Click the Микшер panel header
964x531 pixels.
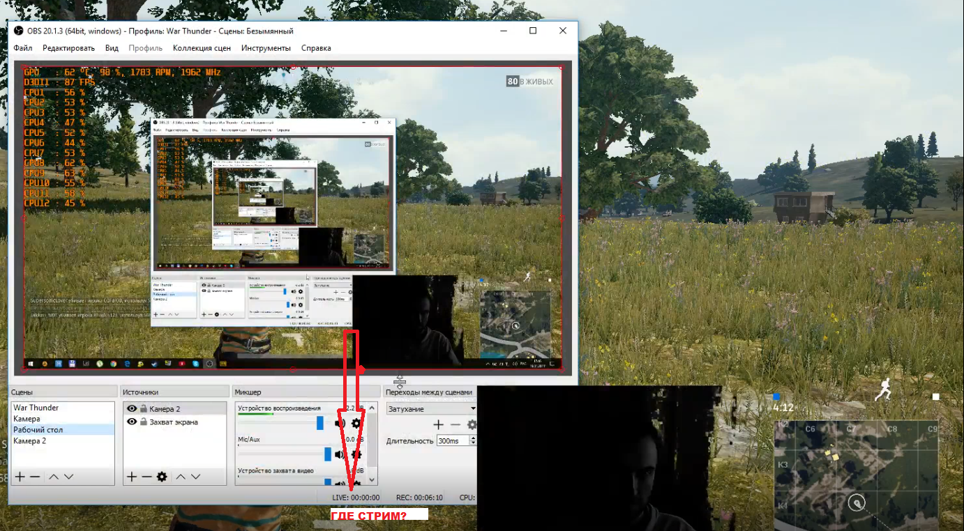point(306,392)
